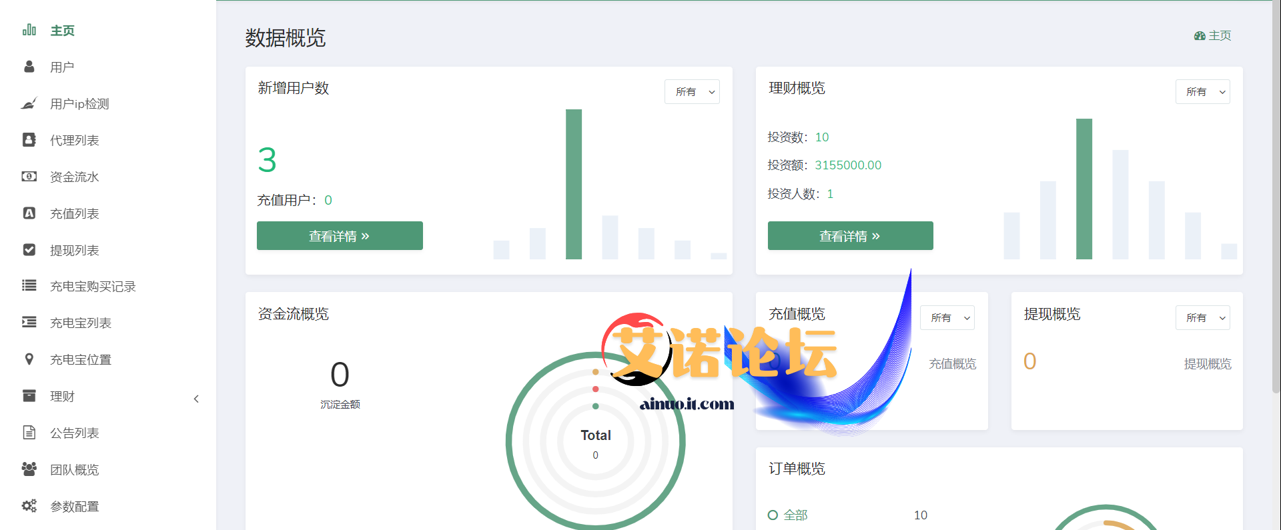Click the 充电宝位置 map pin icon

coord(29,359)
